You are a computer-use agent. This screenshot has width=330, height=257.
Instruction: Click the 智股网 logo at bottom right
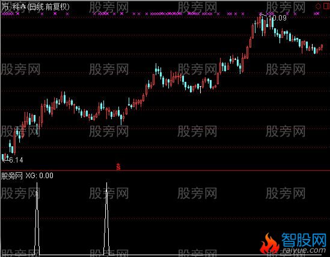[293, 243]
